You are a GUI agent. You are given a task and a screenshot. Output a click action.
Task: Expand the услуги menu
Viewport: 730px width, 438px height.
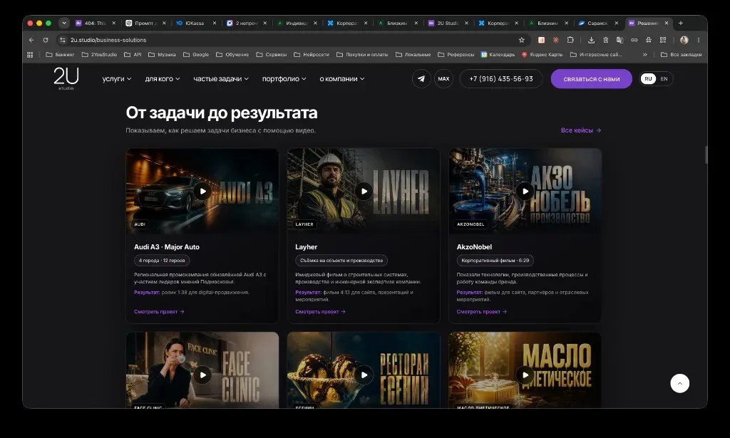117,78
